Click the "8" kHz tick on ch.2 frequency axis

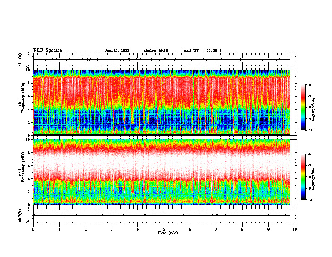[29, 153]
